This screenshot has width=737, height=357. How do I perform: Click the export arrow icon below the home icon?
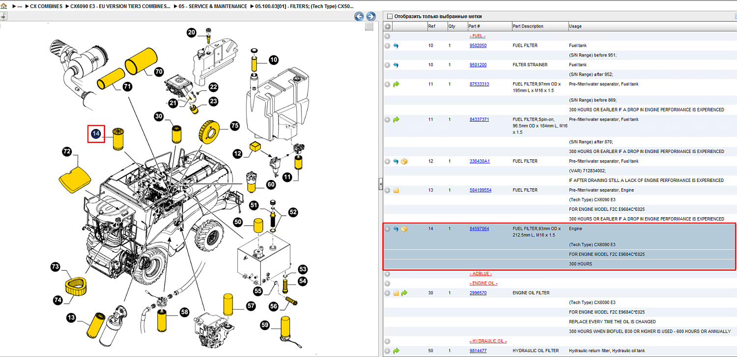pos(3,16)
